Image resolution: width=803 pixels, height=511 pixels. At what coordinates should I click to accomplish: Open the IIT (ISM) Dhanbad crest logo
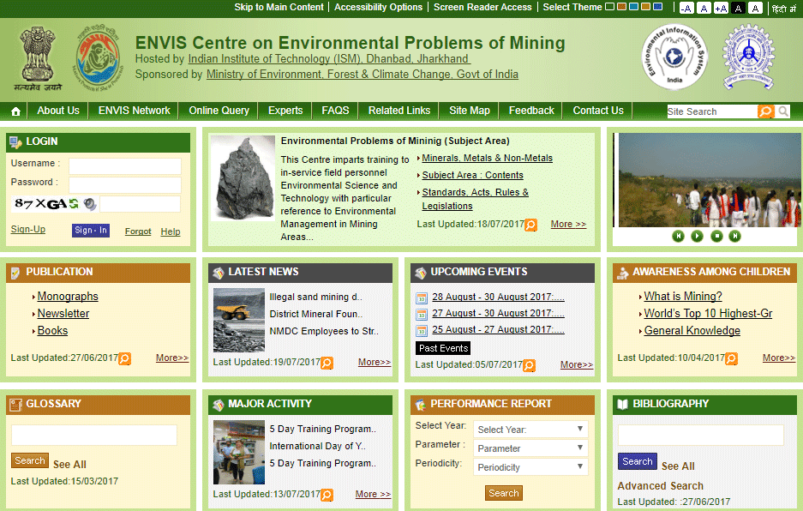[748, 57]
